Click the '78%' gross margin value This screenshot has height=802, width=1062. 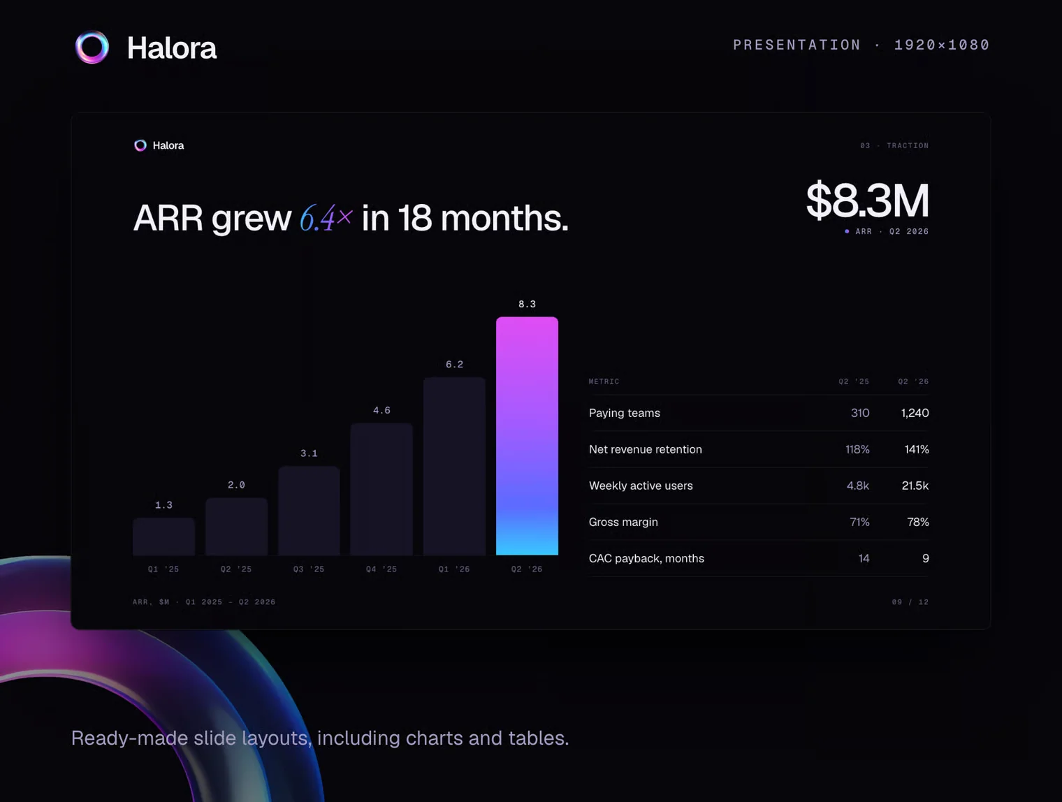click(917, 522)
